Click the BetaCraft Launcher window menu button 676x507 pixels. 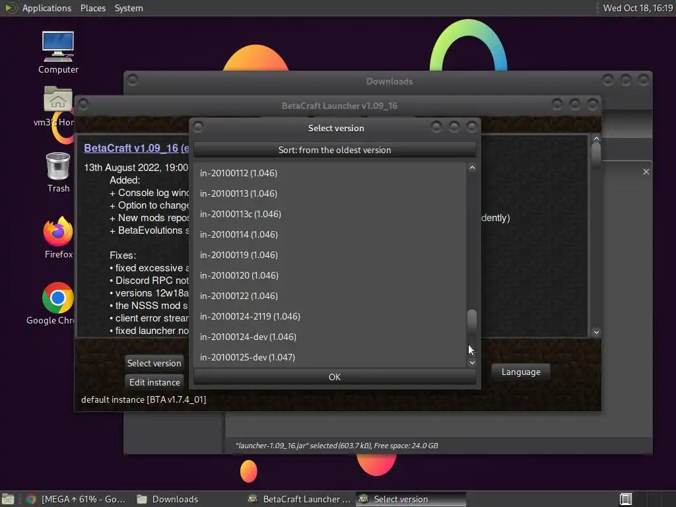83,105
